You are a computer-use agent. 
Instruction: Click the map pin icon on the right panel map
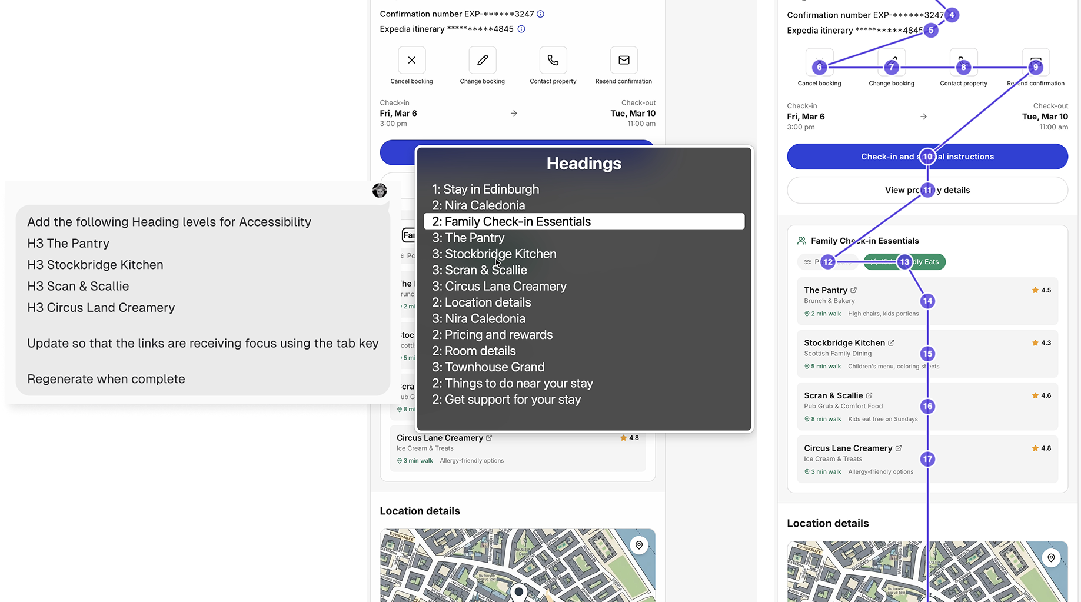coord(1051,557)
